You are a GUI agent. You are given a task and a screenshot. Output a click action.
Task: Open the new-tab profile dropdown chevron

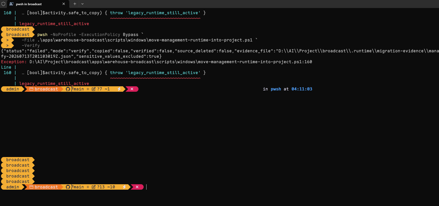coord(82,4)
